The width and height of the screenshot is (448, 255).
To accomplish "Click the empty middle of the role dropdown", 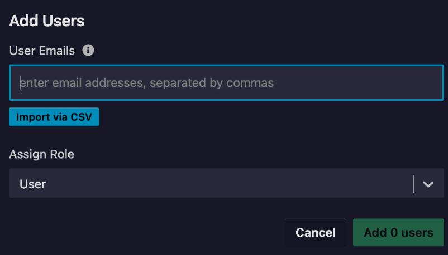I will pyautogui.click(x=223, y=184).
